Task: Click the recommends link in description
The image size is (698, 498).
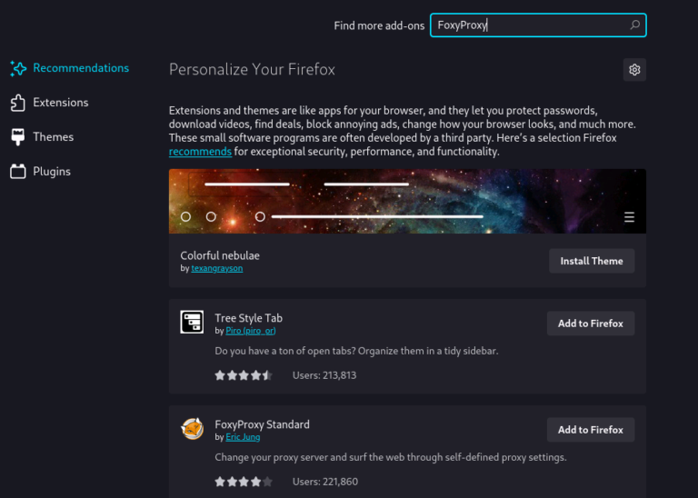Action: (200, 152)
